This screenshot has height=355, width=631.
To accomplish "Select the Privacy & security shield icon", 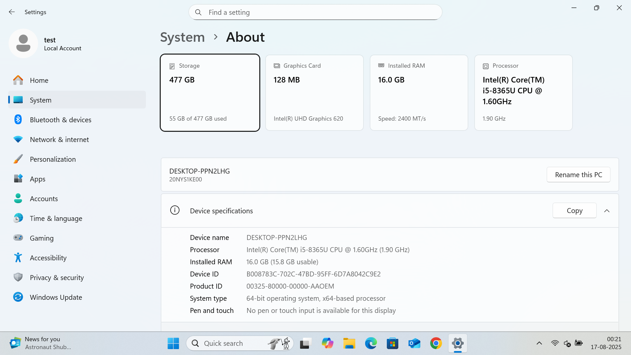I will click(x=18, y=277).
